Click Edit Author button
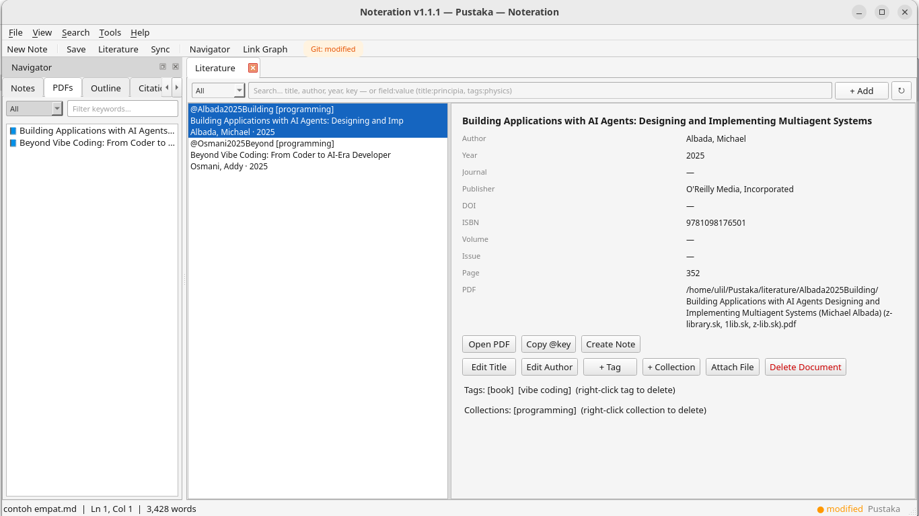Viewport: 919px width, 516px height. [550, 367]
